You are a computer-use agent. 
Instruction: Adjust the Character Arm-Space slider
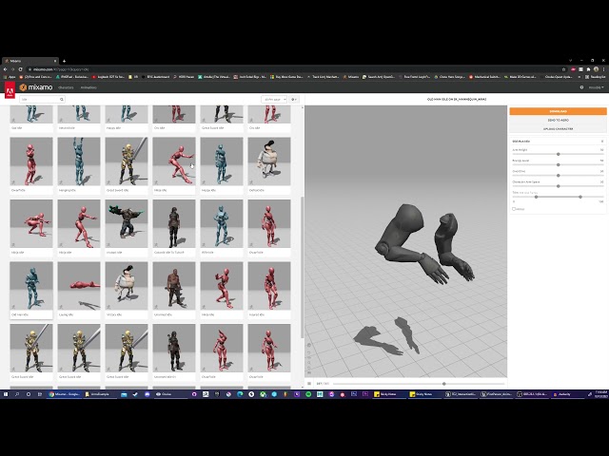click(559, 186)
